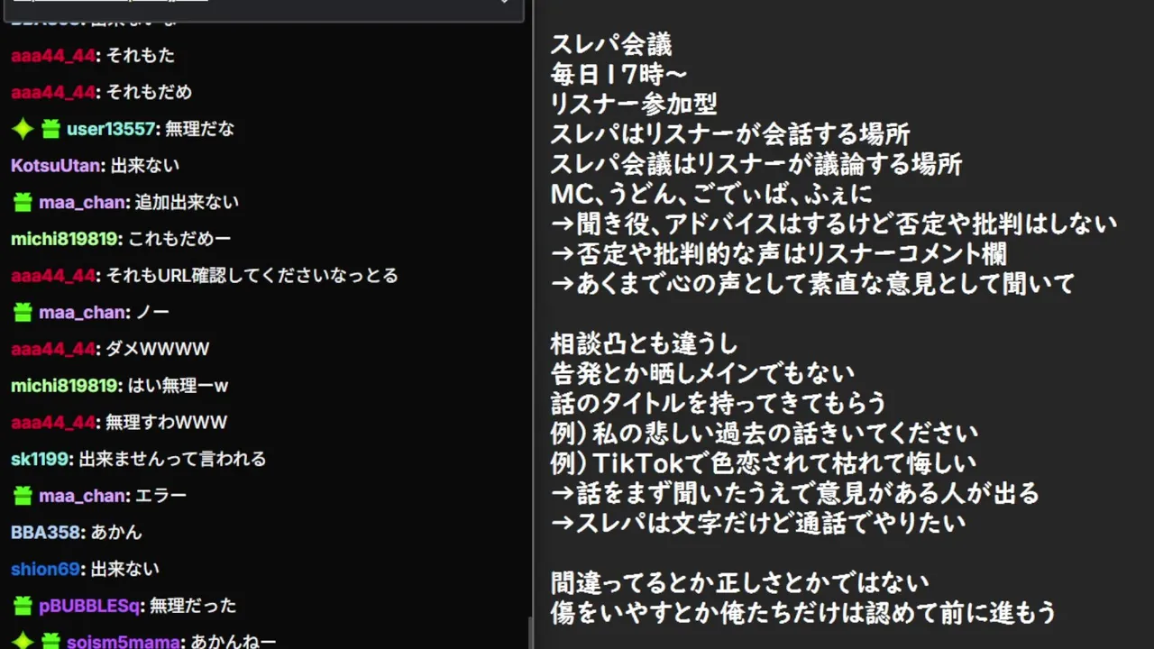Click the line 傷をいやすとか俺たちだけは認めて前に進もう

[803, 613]
